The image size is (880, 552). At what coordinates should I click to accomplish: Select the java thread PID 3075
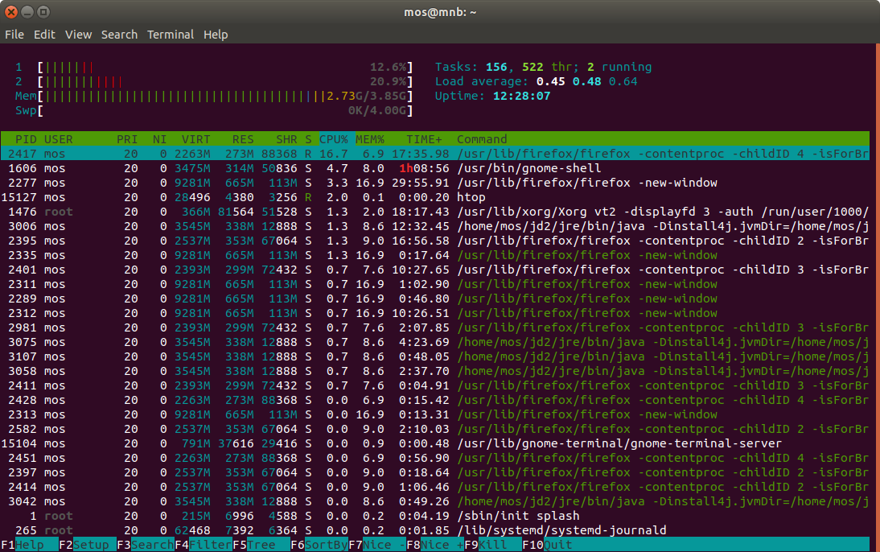coord(435,343)
